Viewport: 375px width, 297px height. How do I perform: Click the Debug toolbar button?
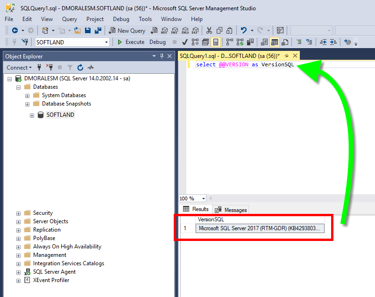click(157, 42)
